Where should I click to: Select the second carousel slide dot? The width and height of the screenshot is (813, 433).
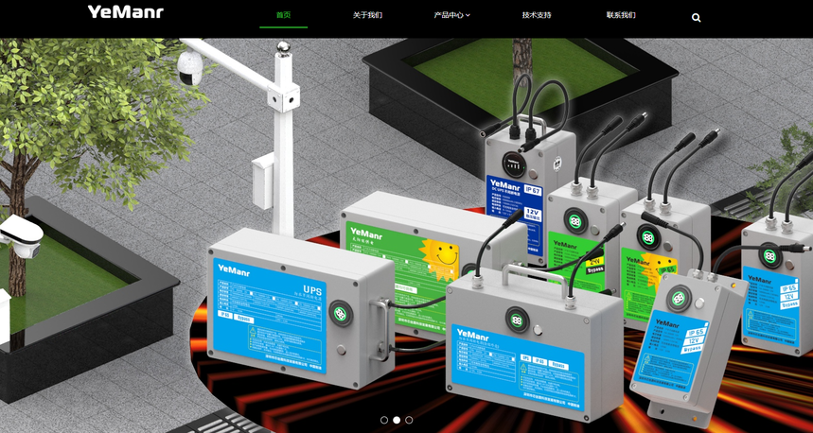click(x=397, y=420)
